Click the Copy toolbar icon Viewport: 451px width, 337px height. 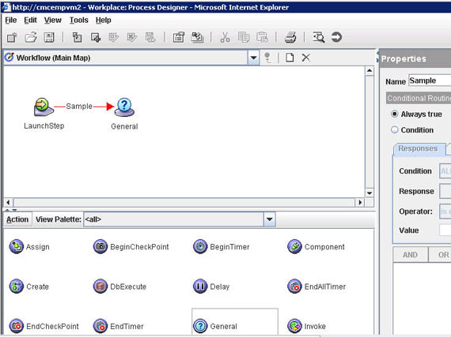click(244, 38)
